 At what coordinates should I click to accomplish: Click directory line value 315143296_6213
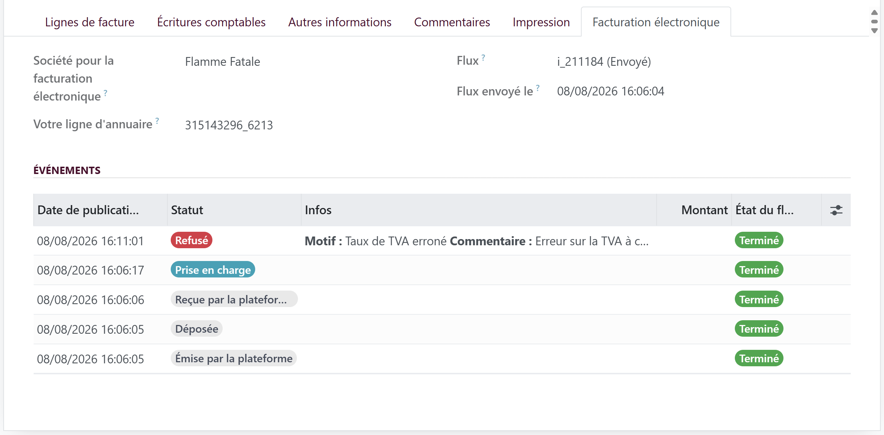[229, 125]
